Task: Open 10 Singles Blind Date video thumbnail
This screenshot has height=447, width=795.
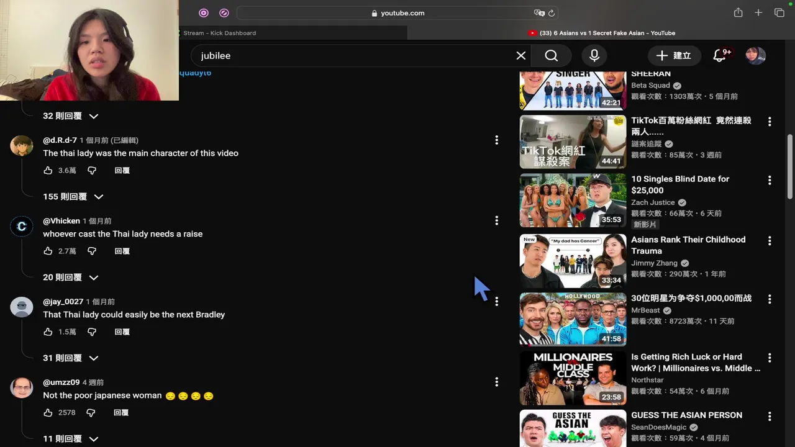Action: [573, 200]
